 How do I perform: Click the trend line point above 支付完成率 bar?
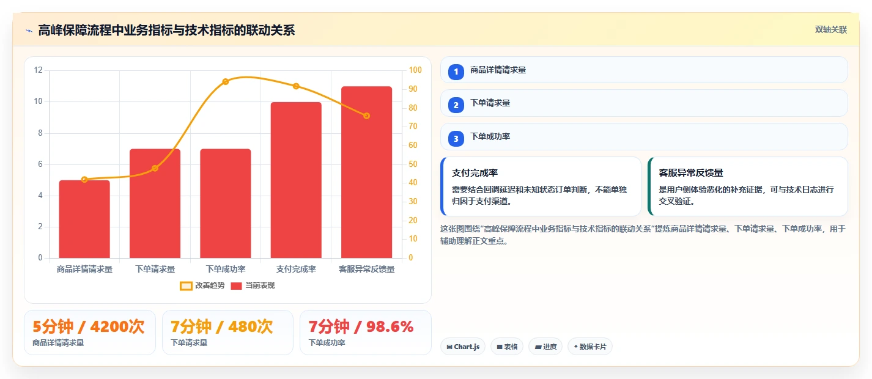click(296, 86)
